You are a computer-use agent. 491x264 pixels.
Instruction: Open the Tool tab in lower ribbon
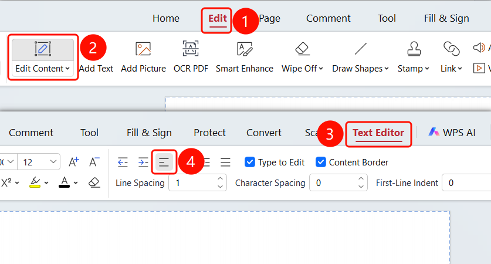pyautogui.click(x=89, y=133)
